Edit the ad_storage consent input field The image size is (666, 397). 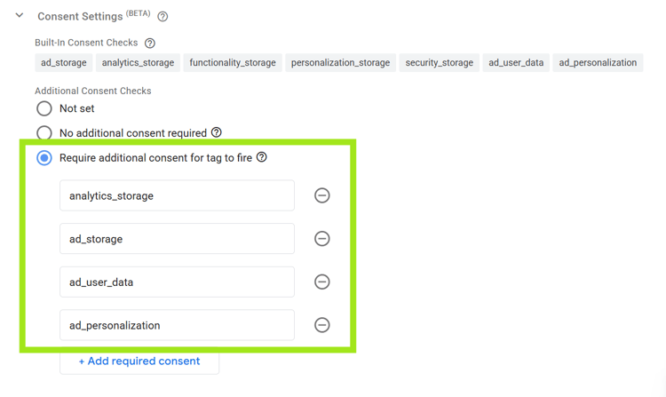point(177,239)
